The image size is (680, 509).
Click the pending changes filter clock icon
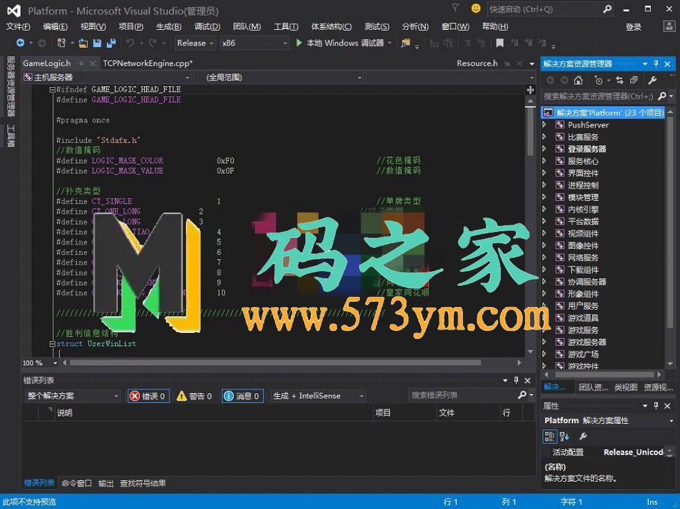tap(598, 80)
